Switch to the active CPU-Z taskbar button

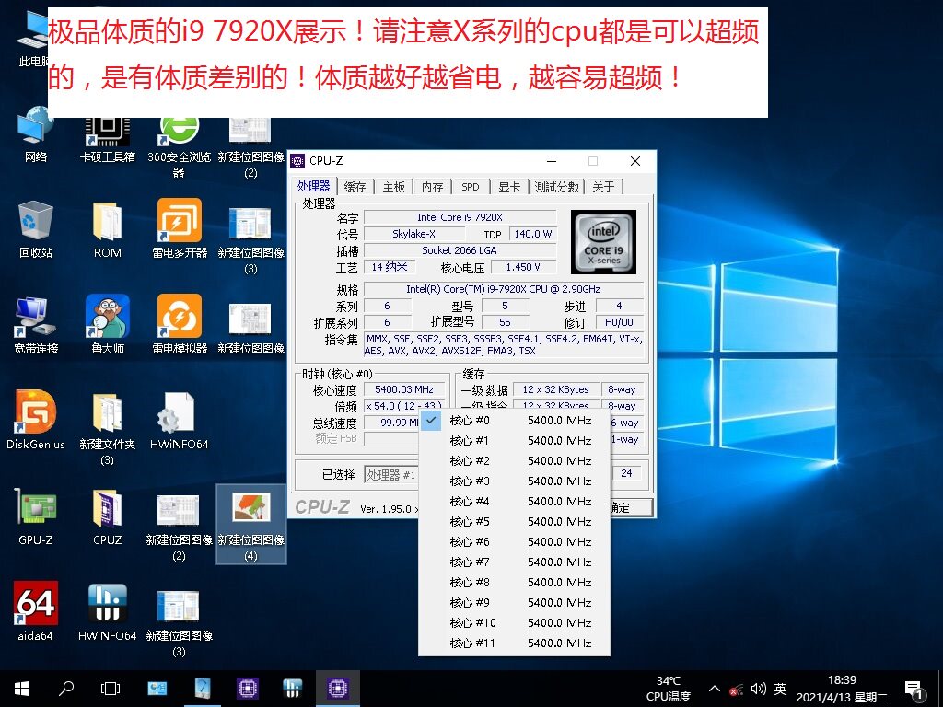(337, 689)
